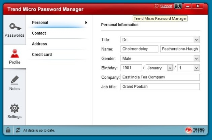
Task: Open the Notes pencil icon
Action: coord(14,80)
